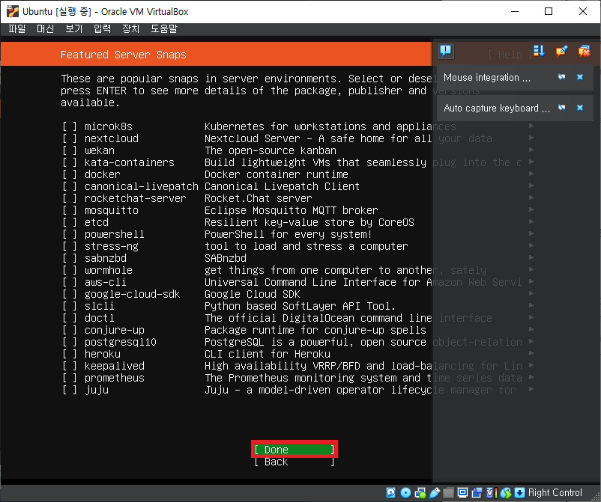Select the powershell snap checkbox

[70, 233]
